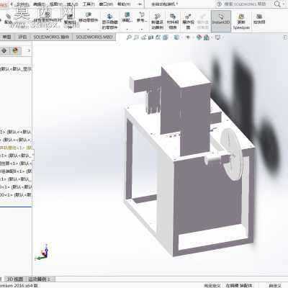Click the Section View icon
Screen dimensions: 288x288
(150, 37)
